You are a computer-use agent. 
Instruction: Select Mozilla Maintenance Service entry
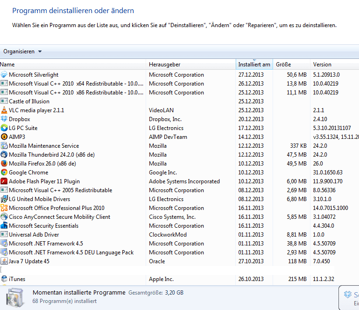click(44, 146)
